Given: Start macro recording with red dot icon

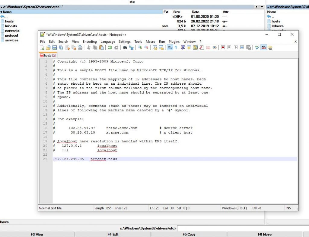Looking at the screenshot, I should [x=223, y=47].
